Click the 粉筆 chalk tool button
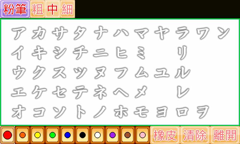This screenshot has width=240, height=144. [x=15, y=9]
